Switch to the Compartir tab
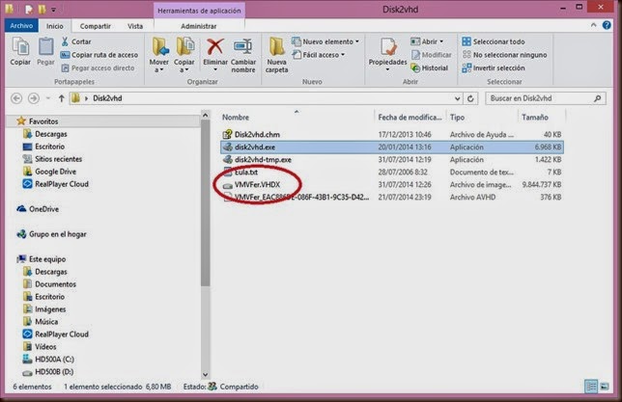 (x=96, y=26)
